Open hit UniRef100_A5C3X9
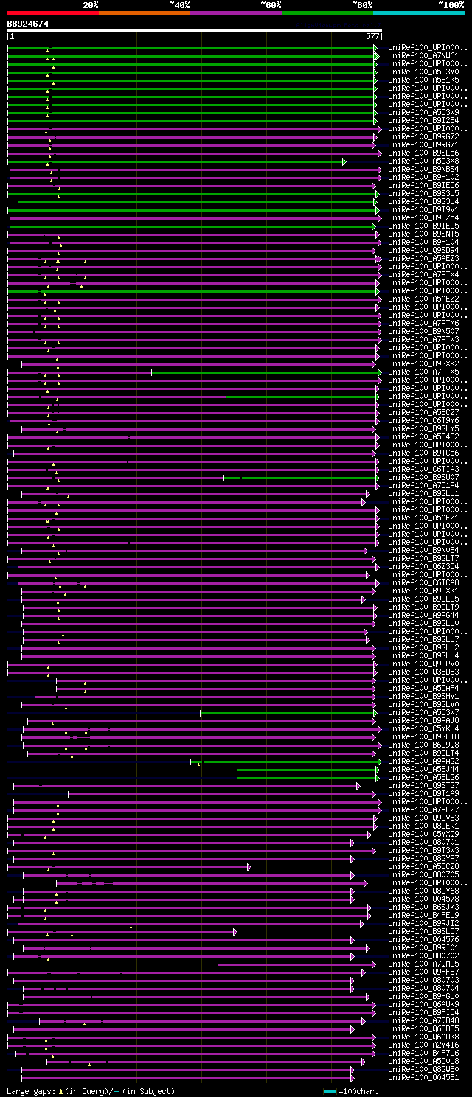Screen dimensions: 472x1097 [x=423, y=113]
